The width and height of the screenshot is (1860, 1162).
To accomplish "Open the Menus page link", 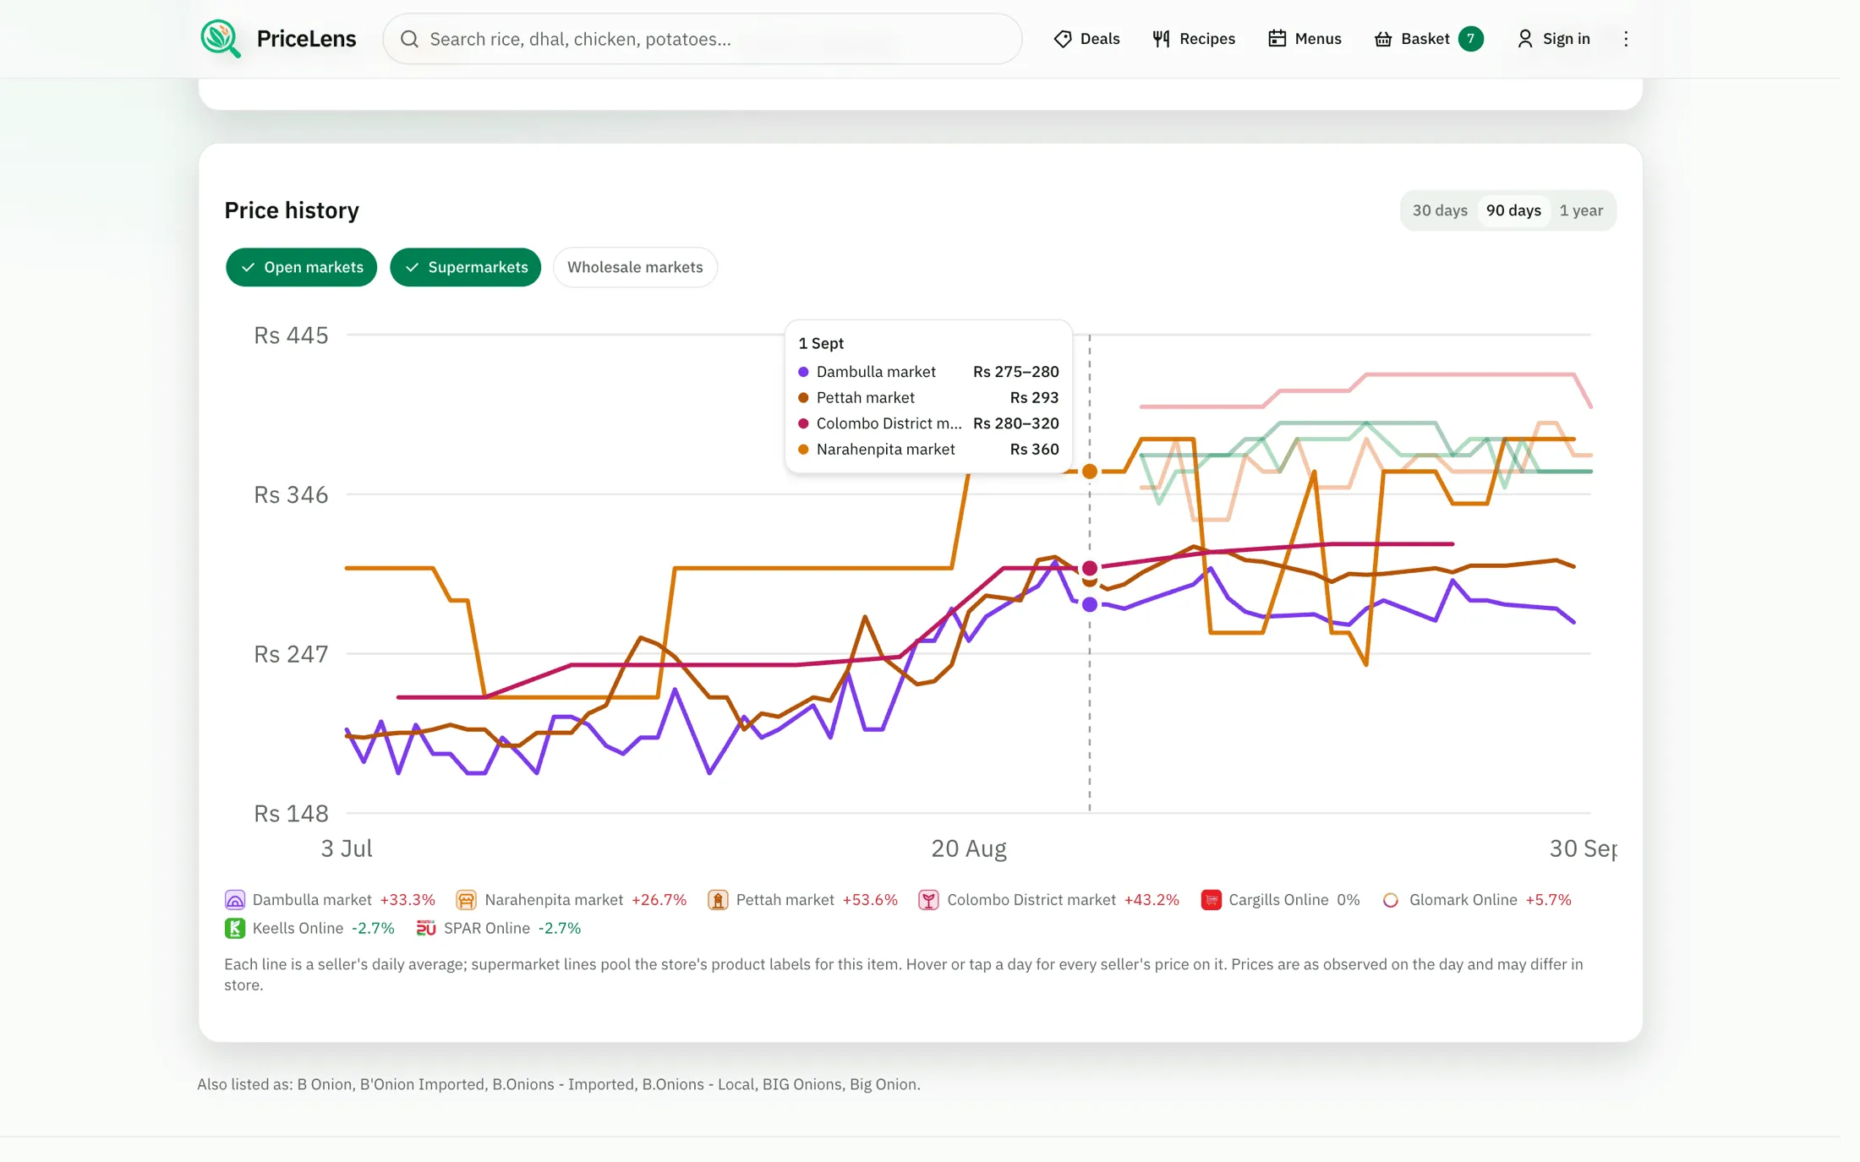I will 1305,39.
